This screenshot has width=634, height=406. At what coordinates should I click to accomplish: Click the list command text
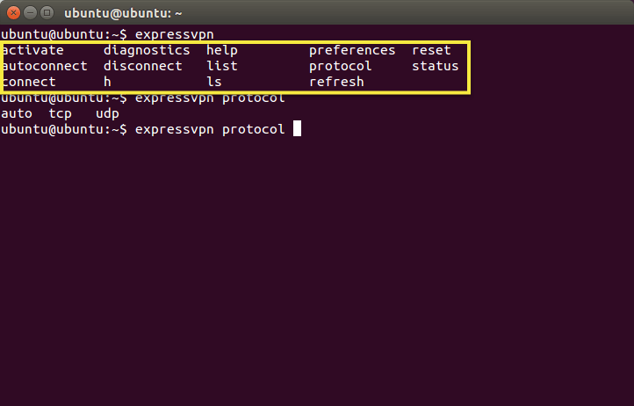point(222,66)
